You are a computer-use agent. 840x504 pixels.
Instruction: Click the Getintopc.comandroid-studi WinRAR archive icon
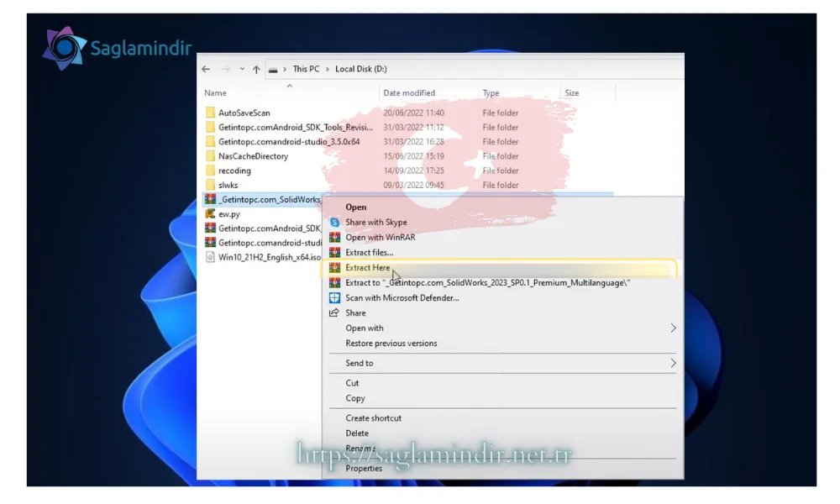[210, 243]
